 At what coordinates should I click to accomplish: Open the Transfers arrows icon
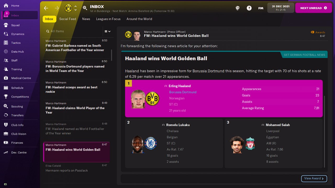6,115
